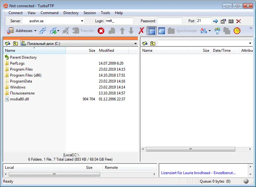The height and width of the screenshot is (187, 256).
Task: Click the gray down arrow toolbar icon
Action: coord(131,31)
